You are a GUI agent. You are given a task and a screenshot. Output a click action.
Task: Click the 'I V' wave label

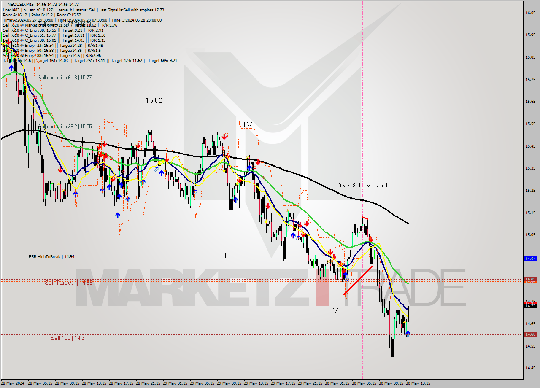pos(247,124)
